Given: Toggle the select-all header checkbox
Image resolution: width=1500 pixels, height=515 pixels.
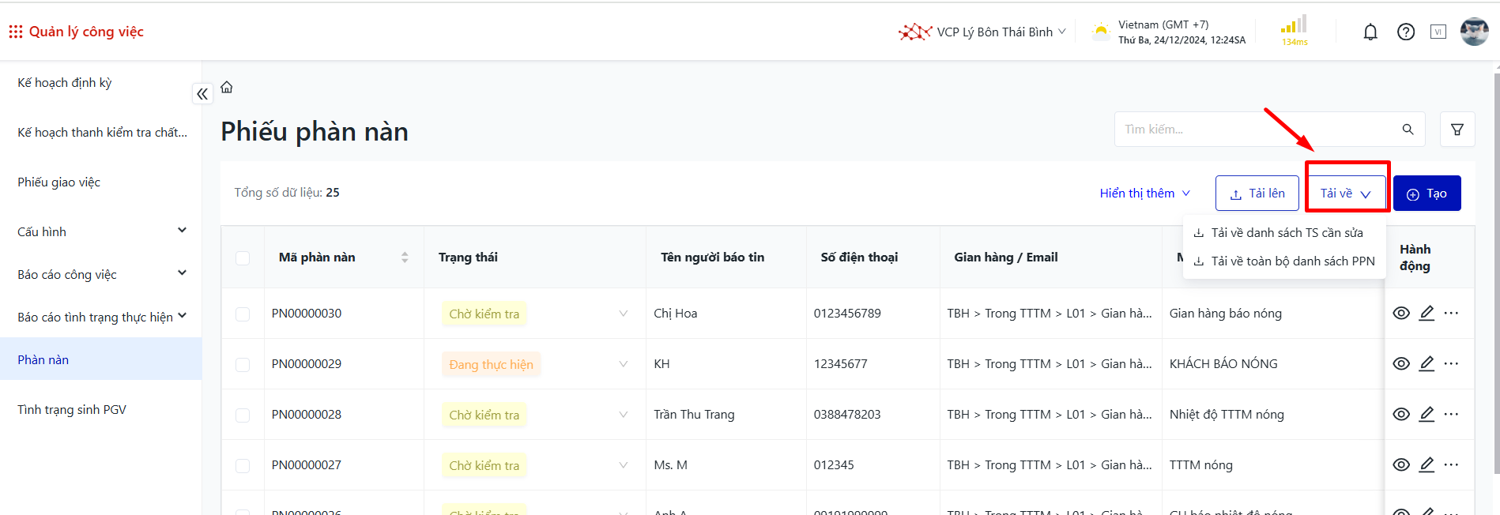Looking at the screenshot, I should (243, 258).
